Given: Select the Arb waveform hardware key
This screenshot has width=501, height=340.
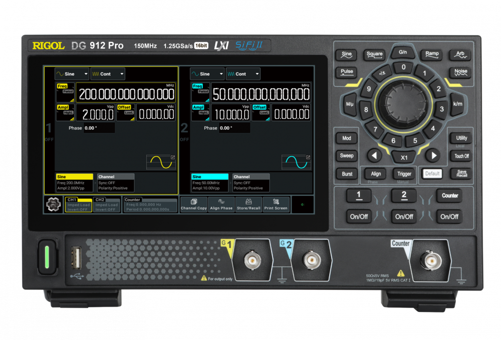Looking at the screenshot, I should [460, 55].
